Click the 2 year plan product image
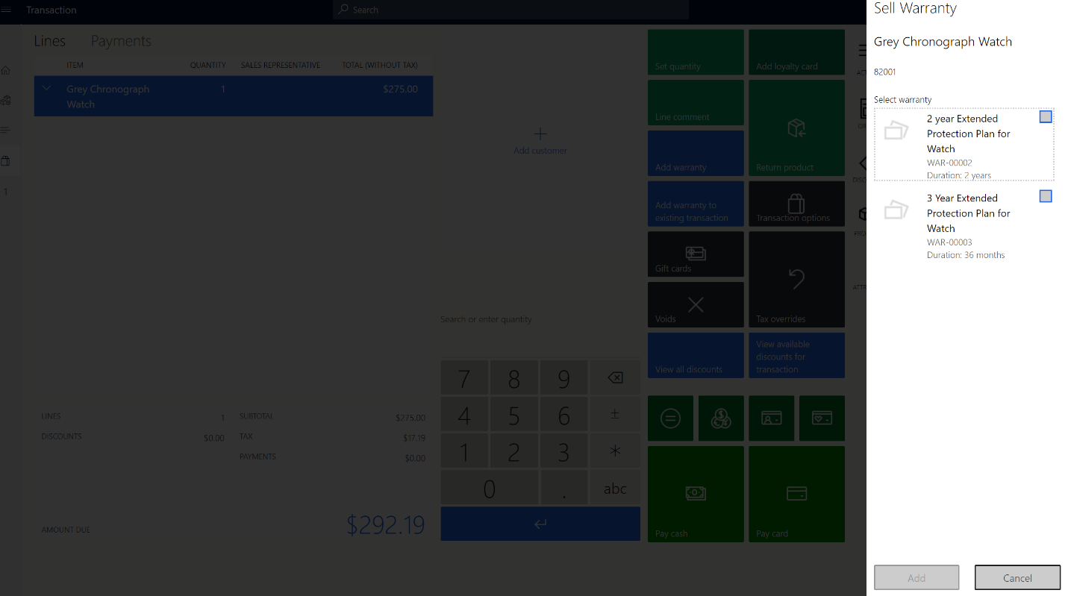The width and height of the screenshot is (1068, 596). (896, 131)
